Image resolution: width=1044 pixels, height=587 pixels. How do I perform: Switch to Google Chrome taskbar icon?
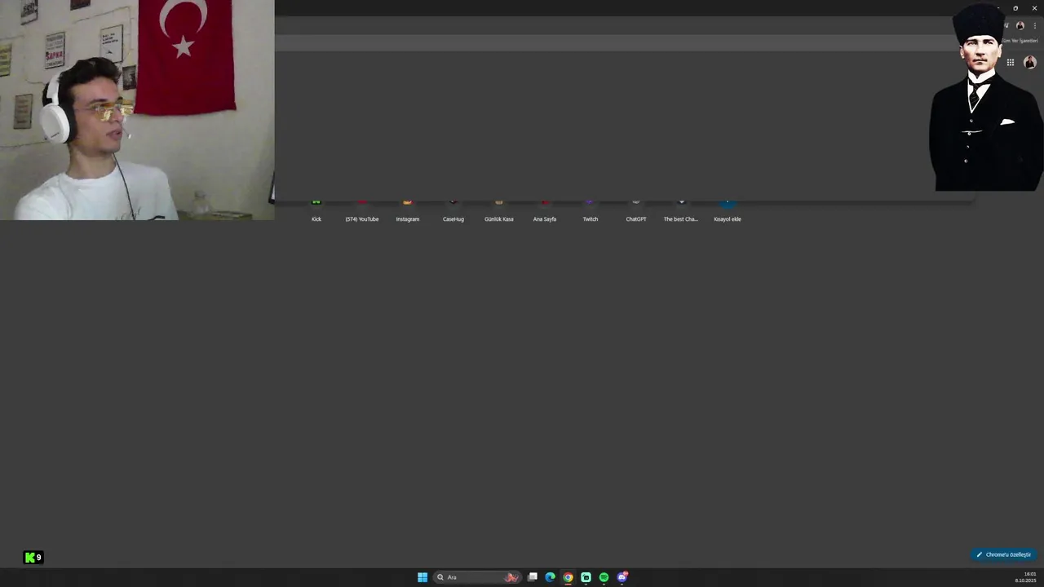(568, 577)
